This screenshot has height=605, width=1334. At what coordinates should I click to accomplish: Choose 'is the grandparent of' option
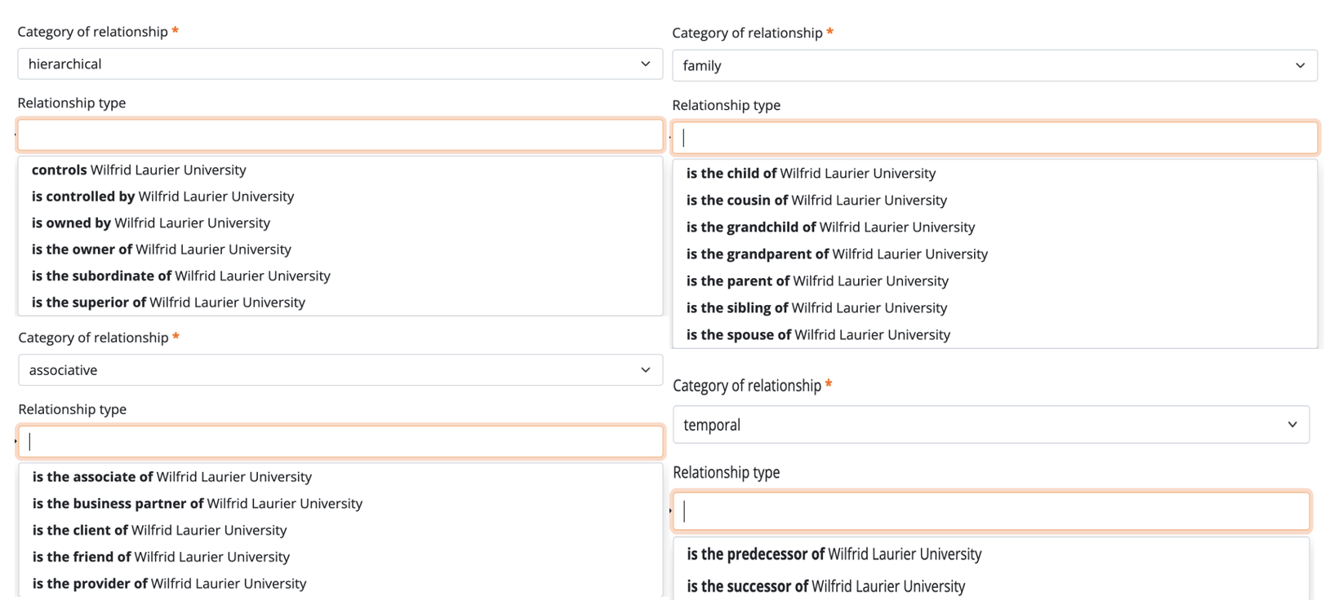[836, 254]
